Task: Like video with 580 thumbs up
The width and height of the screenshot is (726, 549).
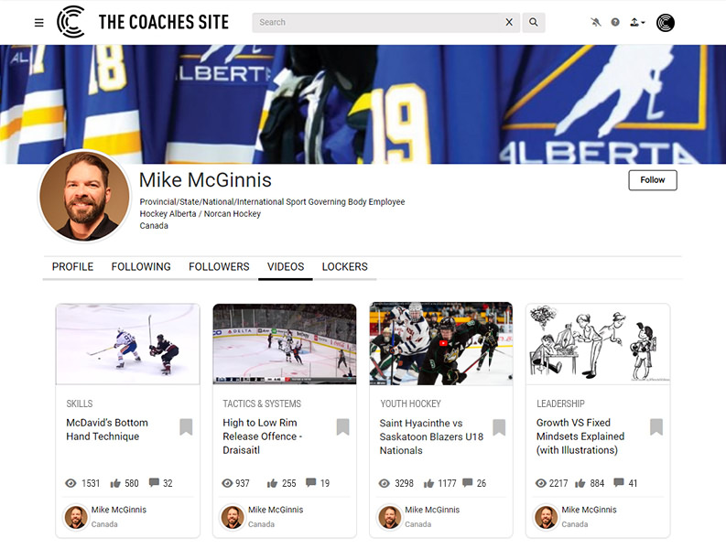Action: (x=115, y=484)
